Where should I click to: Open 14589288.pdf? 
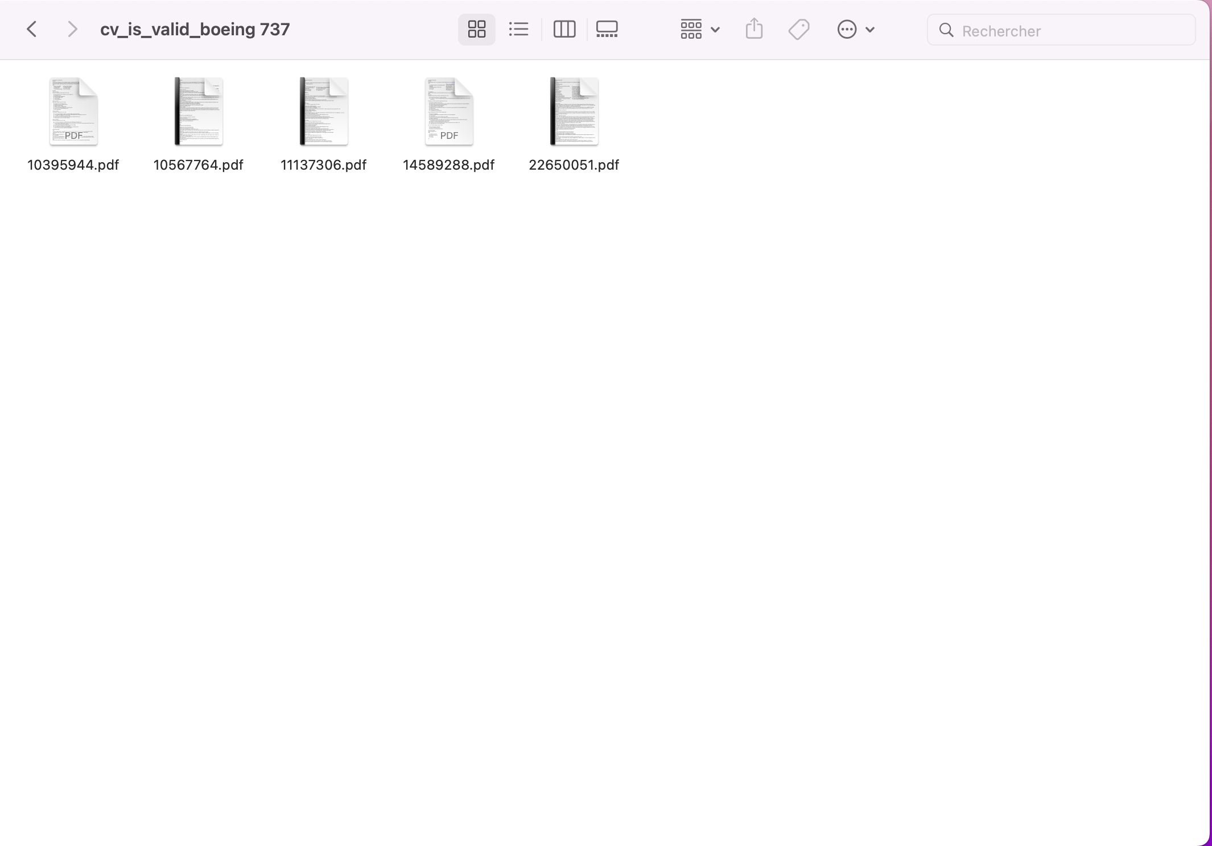(449, 112)
